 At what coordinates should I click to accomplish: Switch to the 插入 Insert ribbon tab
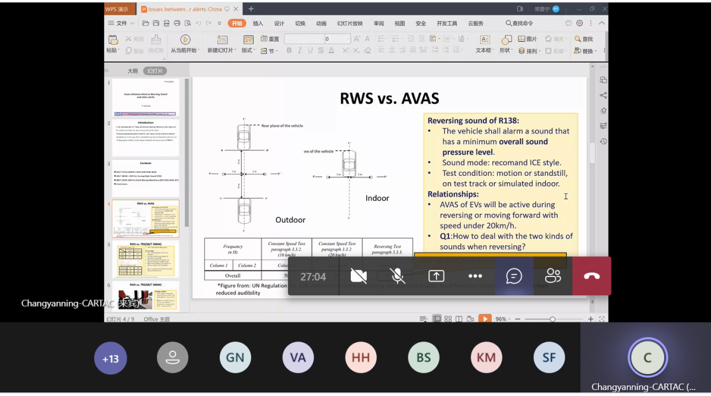258,23
